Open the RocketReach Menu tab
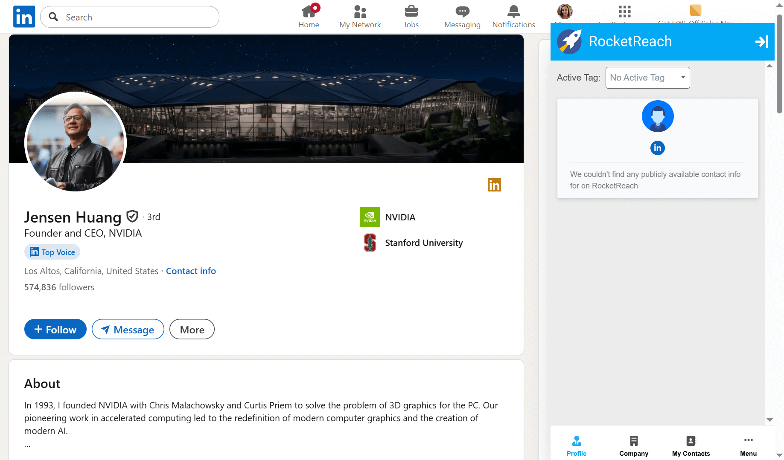 point(748,446)
